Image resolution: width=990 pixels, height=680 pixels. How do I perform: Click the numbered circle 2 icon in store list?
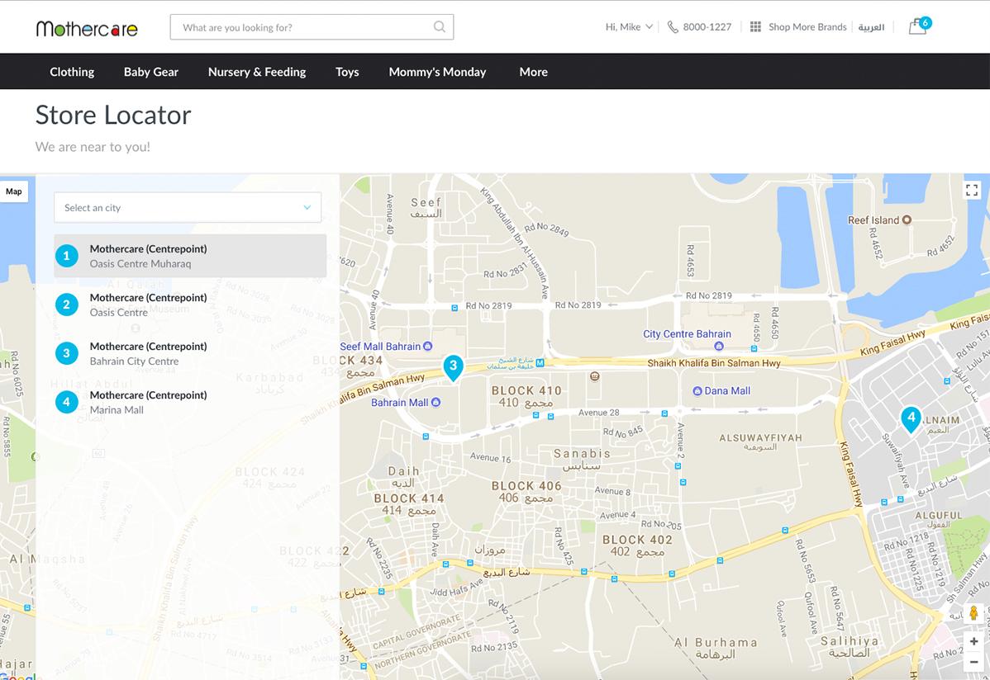(x=66, y=305)
